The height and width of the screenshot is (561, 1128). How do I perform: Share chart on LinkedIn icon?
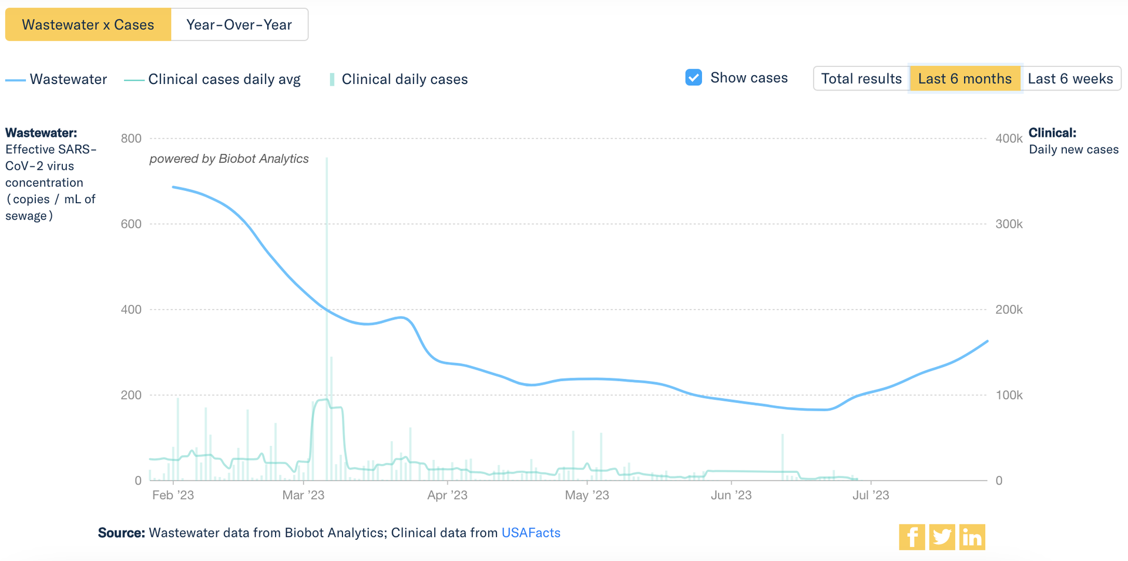(x=972, y=537)
